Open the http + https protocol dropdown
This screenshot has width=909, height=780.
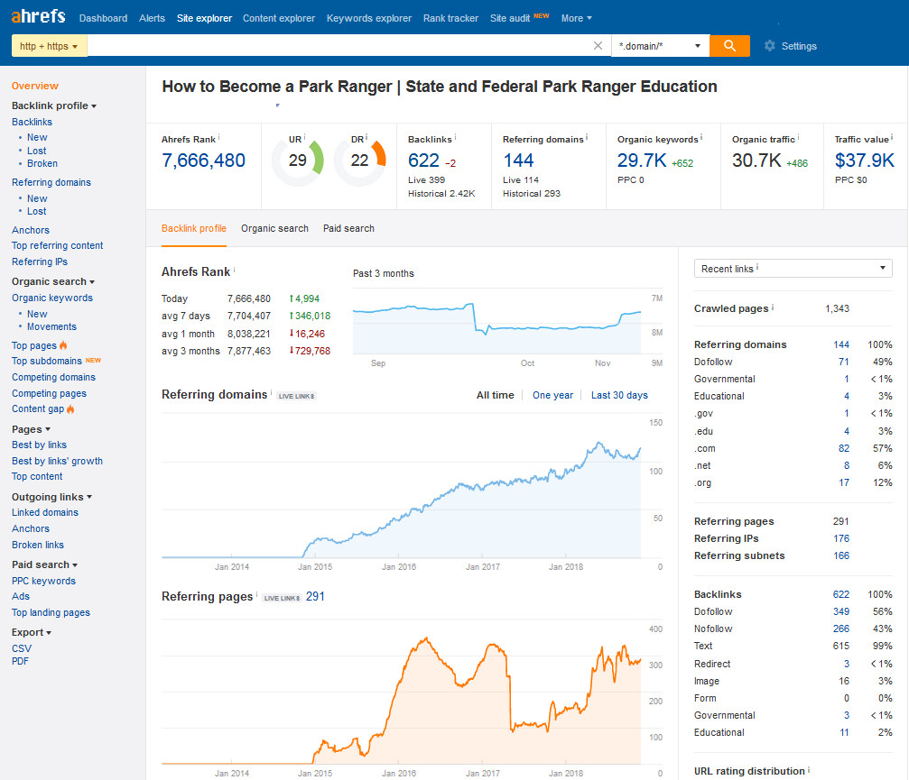pos(49,46)
